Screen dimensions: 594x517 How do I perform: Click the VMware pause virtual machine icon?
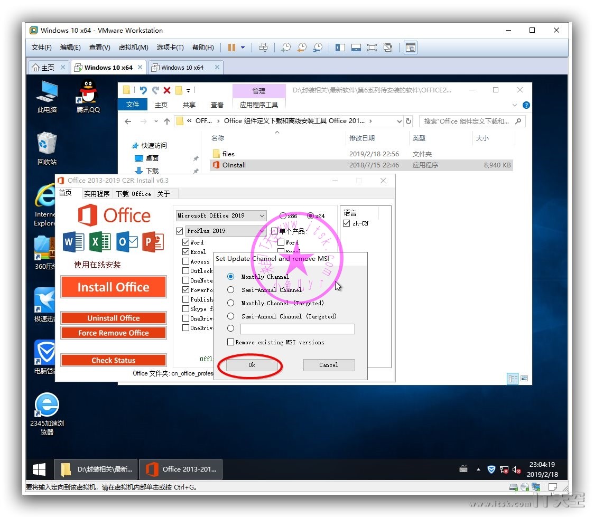coord(231,48)
